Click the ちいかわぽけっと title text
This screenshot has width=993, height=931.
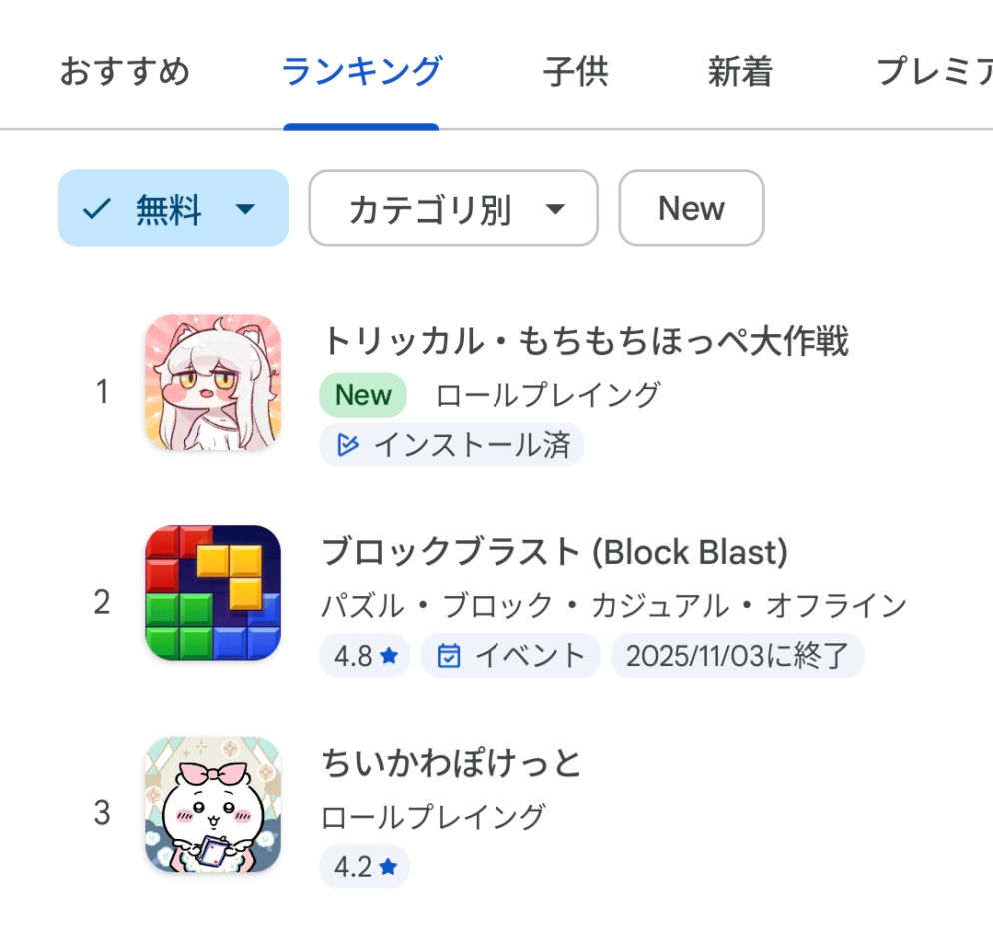(x=451, y=763)
